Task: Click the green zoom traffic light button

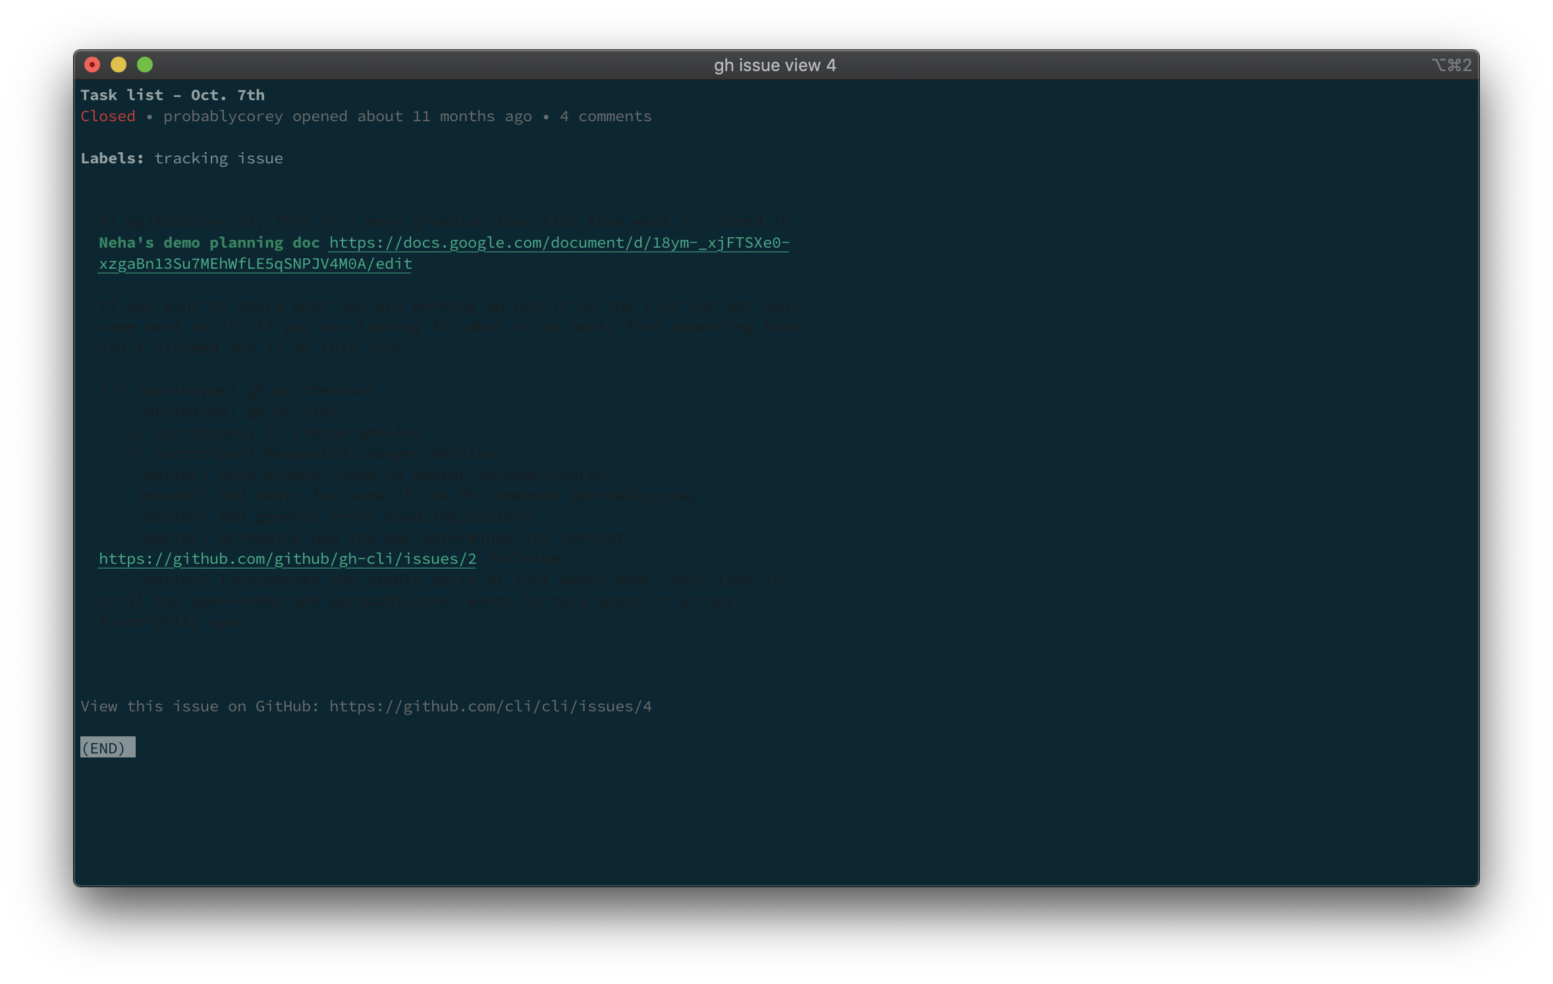Action: (x=145, y=65)
